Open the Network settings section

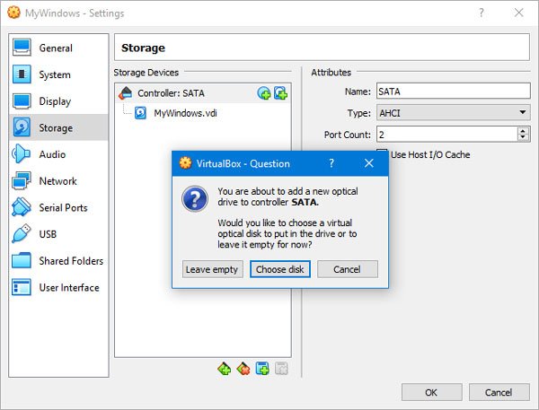57,181
